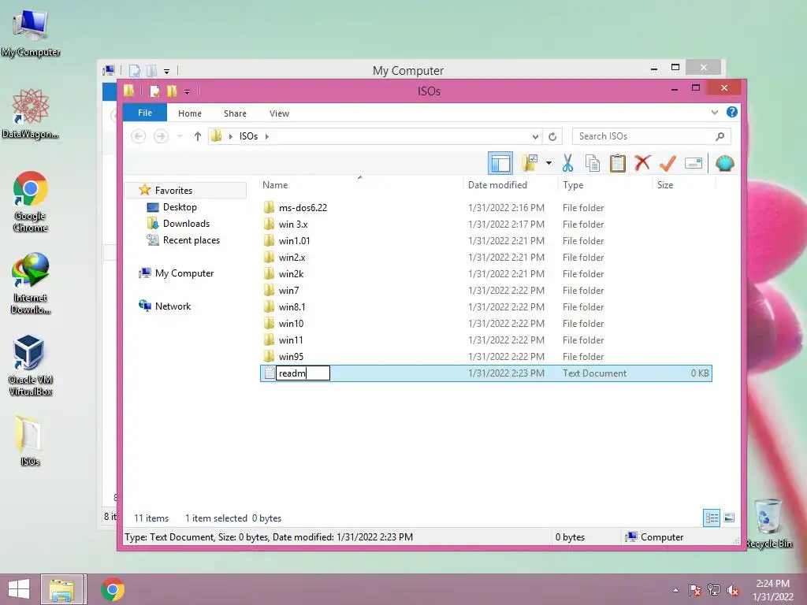This screenshot has width=807, height=605.
Task: Select the win2.x folder
Action: [292, 258]
